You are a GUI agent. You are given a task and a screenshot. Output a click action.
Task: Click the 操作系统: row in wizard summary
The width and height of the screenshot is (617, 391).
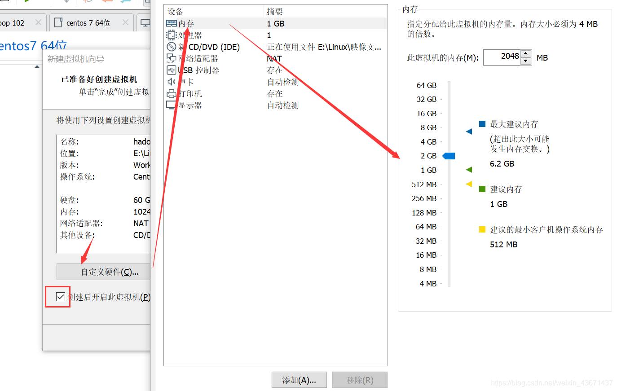[x=104, y=176]
